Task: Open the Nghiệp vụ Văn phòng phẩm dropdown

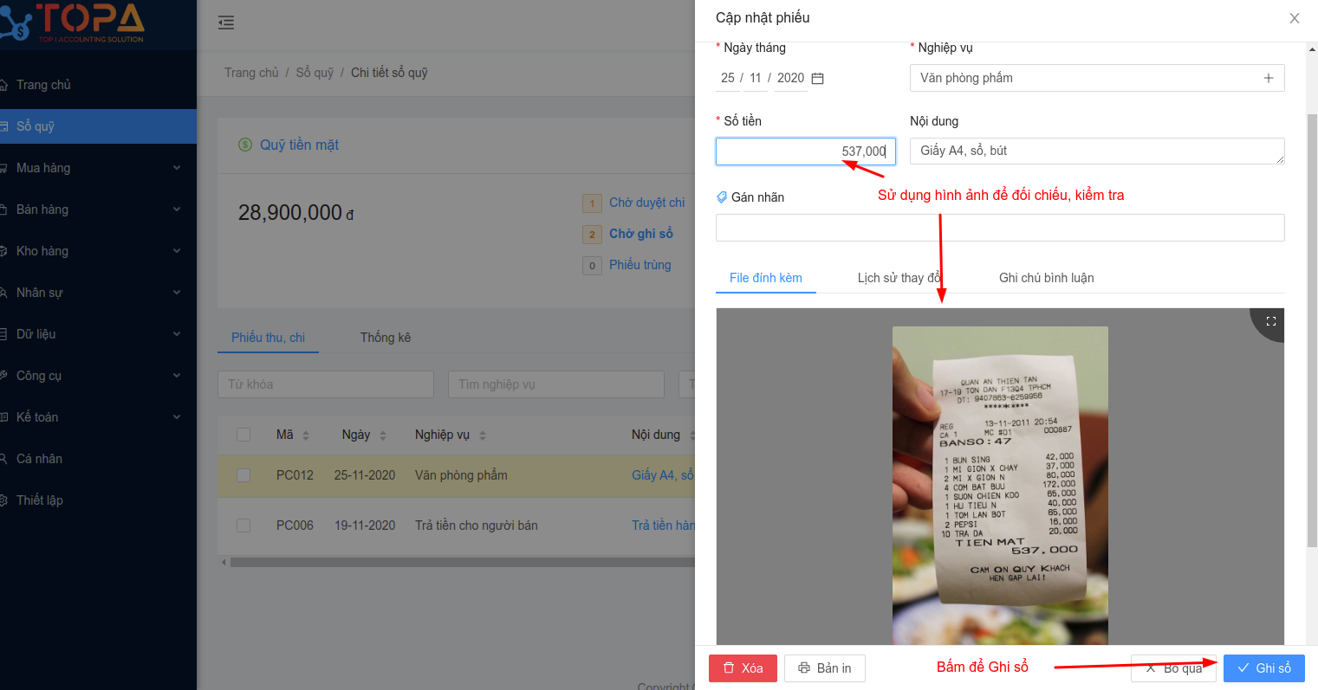Action: tap(1097, 78)
